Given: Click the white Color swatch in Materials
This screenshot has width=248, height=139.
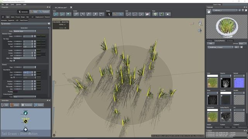Looking at the screenshot, I should (212, 76).
